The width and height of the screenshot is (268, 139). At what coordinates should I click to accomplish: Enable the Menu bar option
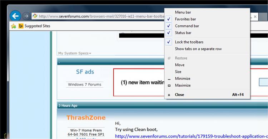(x=207, y=12)
